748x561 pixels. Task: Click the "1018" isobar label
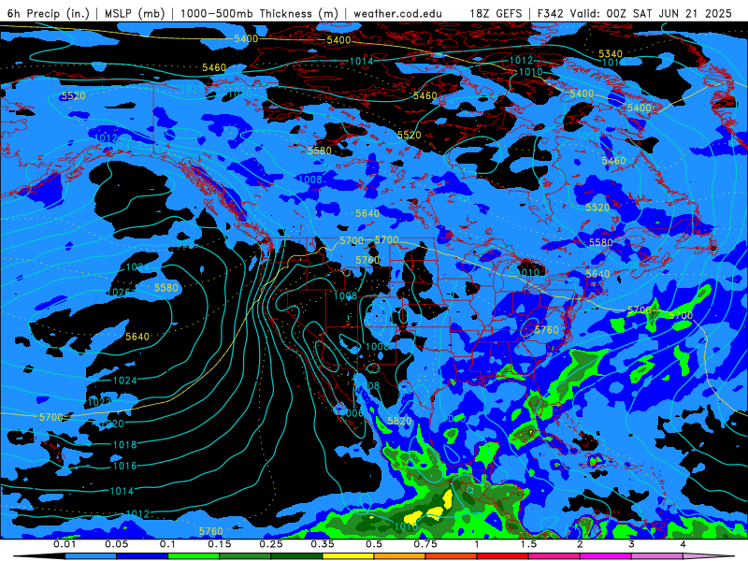124,445
